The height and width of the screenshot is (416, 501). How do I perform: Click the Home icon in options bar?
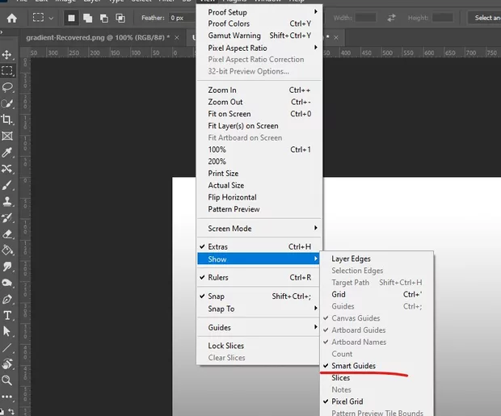tap(12, 19)
